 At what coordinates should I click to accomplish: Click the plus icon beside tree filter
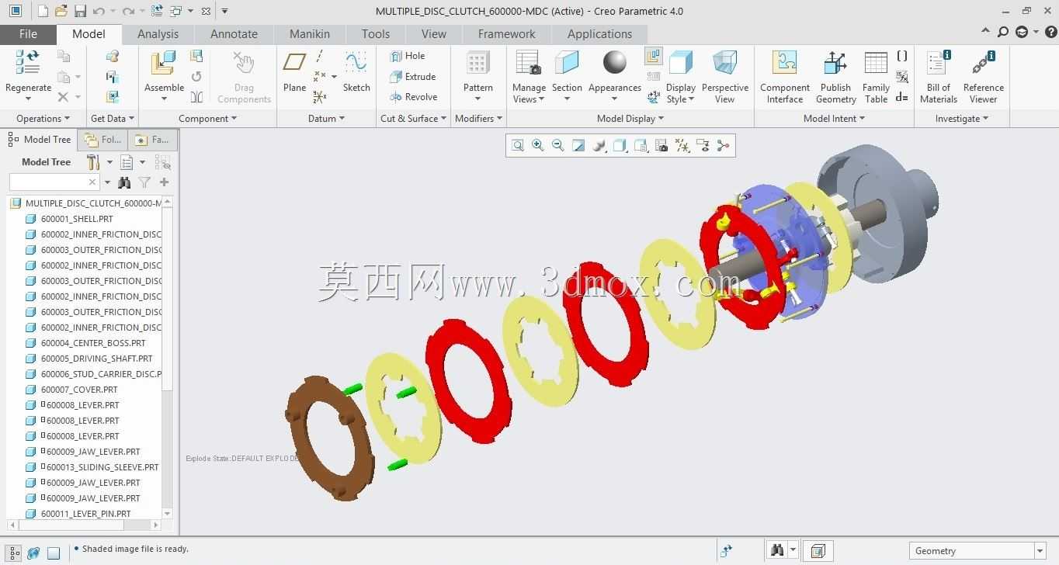164,182
